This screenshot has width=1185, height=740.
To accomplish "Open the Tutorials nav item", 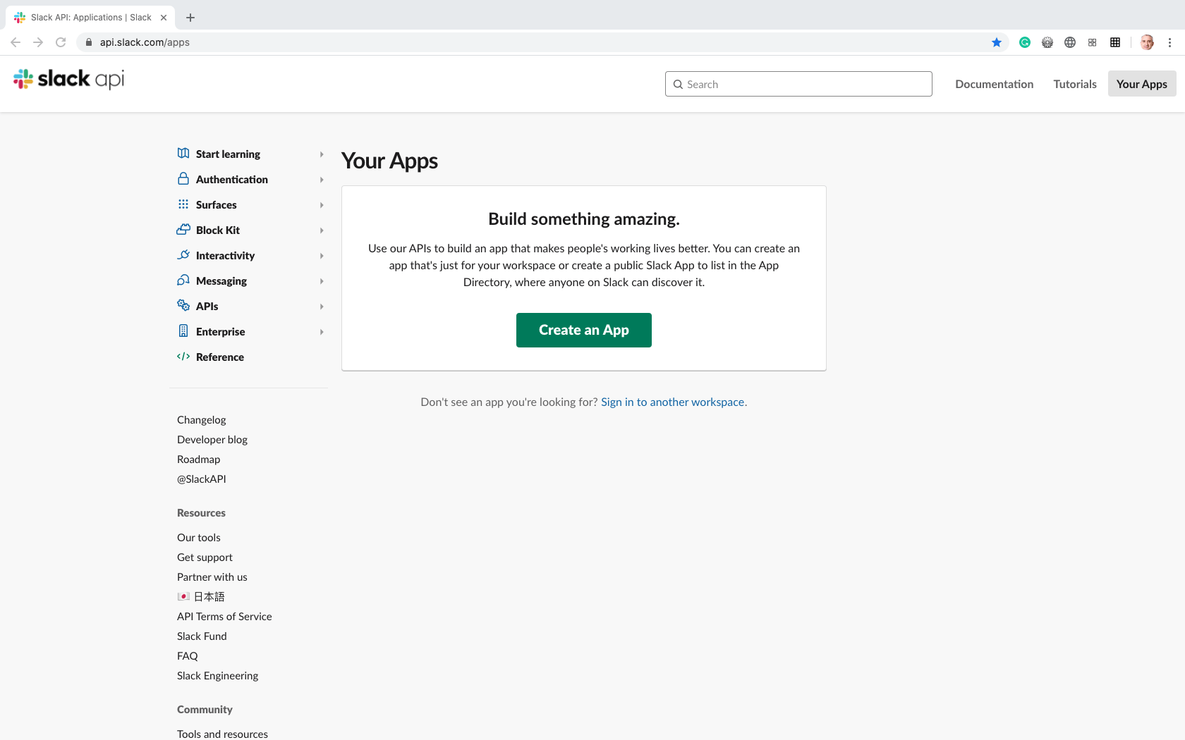I will [x=1075, y=84].
